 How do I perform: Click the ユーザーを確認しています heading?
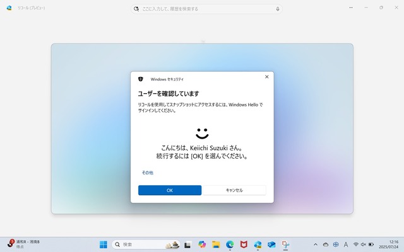[169, 94]
